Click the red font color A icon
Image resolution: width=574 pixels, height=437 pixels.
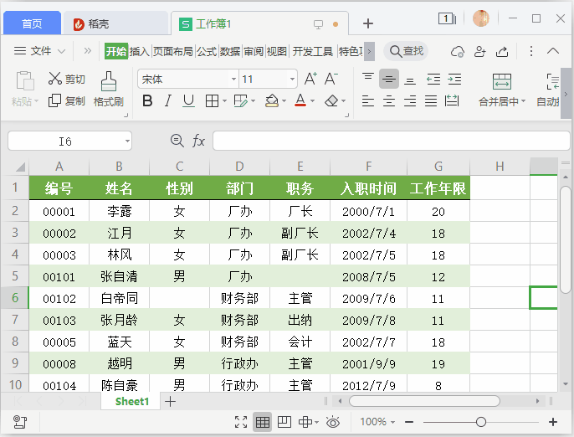(x=300, y=100)
